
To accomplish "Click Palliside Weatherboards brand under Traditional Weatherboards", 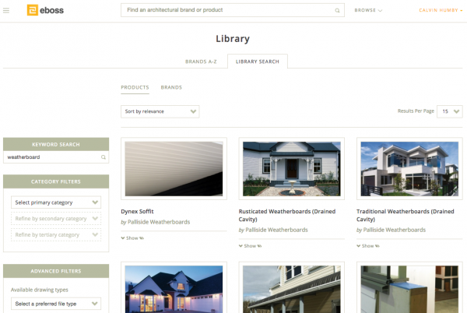I will pos(395,230).
